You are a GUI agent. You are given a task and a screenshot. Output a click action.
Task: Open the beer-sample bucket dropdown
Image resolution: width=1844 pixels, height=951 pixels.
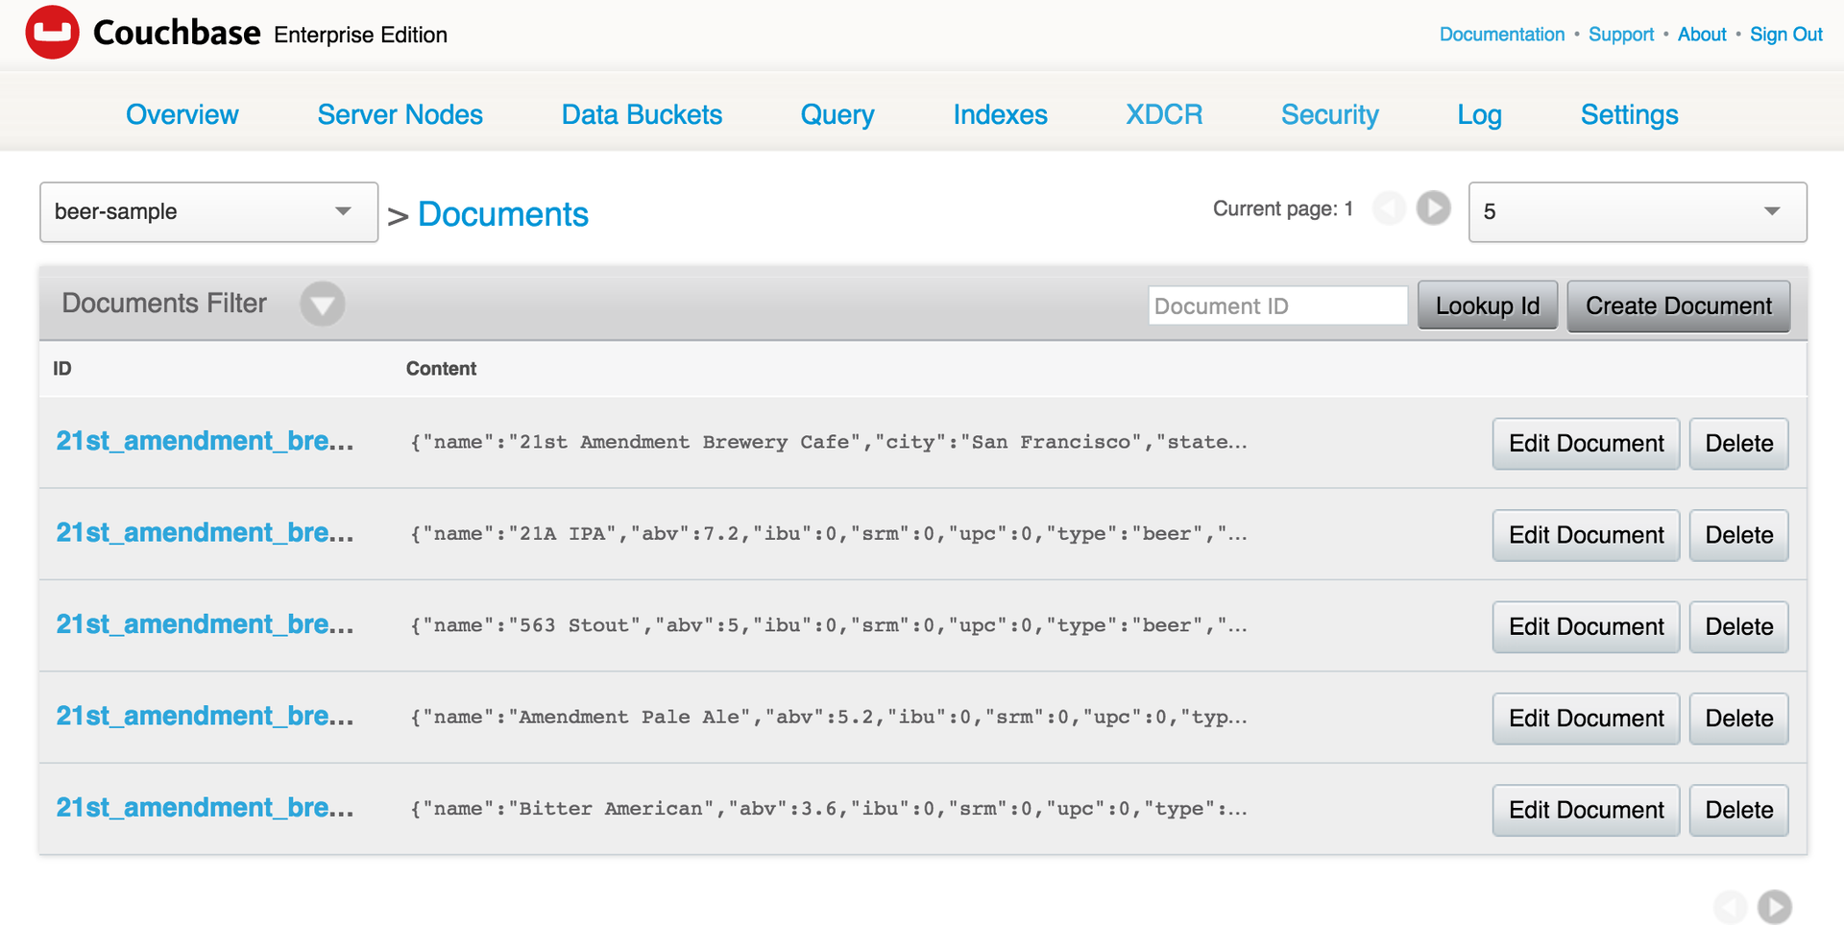click(x=208, y=212)
